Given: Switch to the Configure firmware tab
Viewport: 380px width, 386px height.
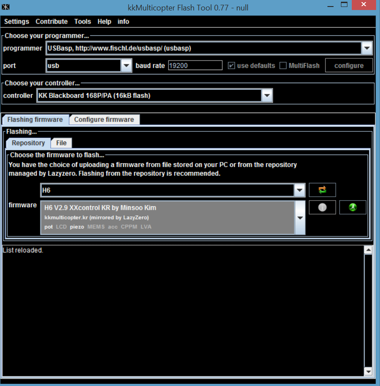Looking at the screenshot, I should pos(104,120).
